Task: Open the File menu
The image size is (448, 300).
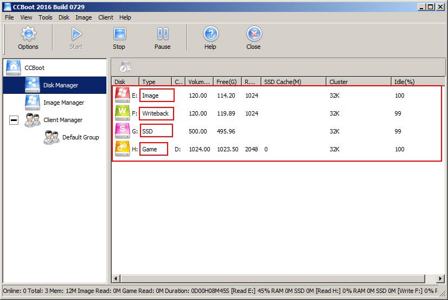Action: tap(9, 17)
